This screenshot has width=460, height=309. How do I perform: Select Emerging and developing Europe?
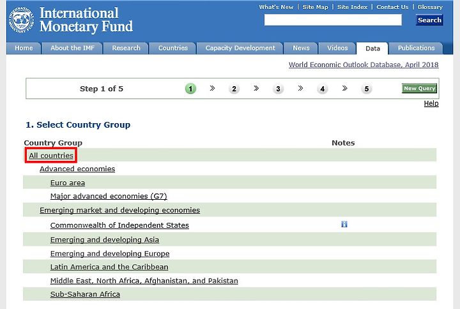click(110, 253)
